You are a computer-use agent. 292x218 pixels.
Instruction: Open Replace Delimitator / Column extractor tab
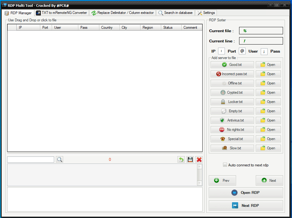click(122, 13)
